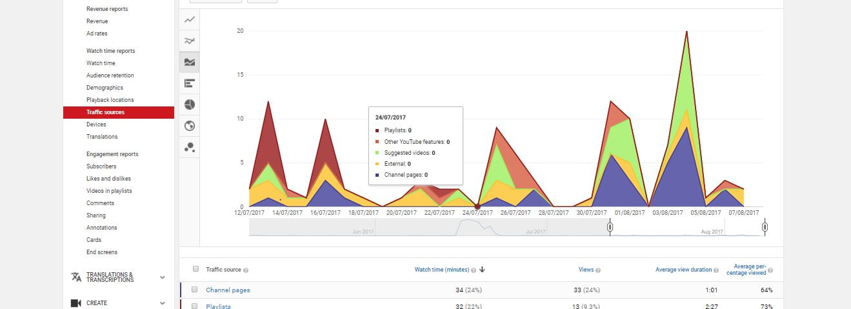Click Jul 2017 region in timeline overview
This screenshot has width=851, height=309.
point(536,231)
